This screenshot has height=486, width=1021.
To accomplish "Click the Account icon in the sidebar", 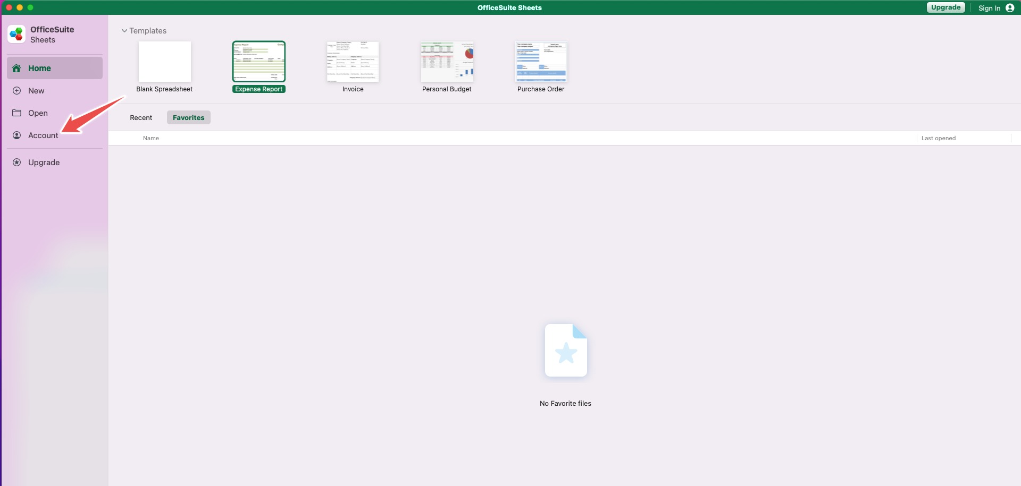I will pyautogui.click(x=17, y=135).
